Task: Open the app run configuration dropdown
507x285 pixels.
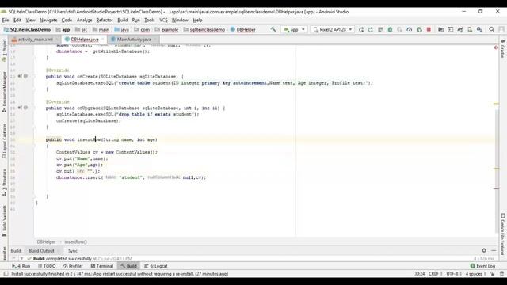Action: pos(294,29)
